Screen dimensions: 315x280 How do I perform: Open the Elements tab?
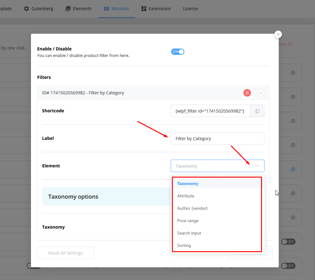coord(78,9)
